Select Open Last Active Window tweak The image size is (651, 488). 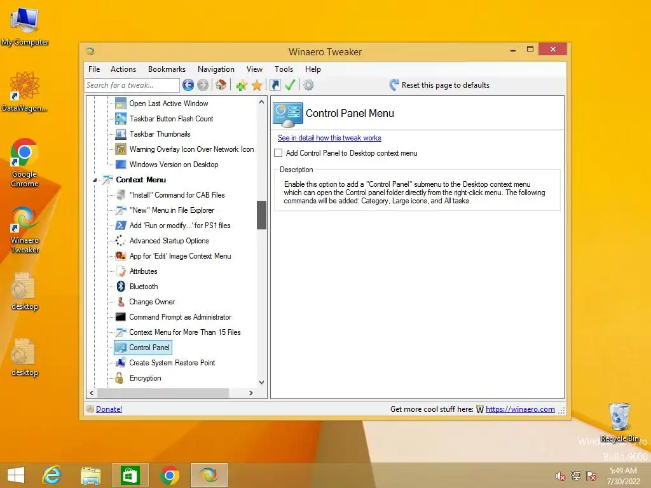(168, 104)
